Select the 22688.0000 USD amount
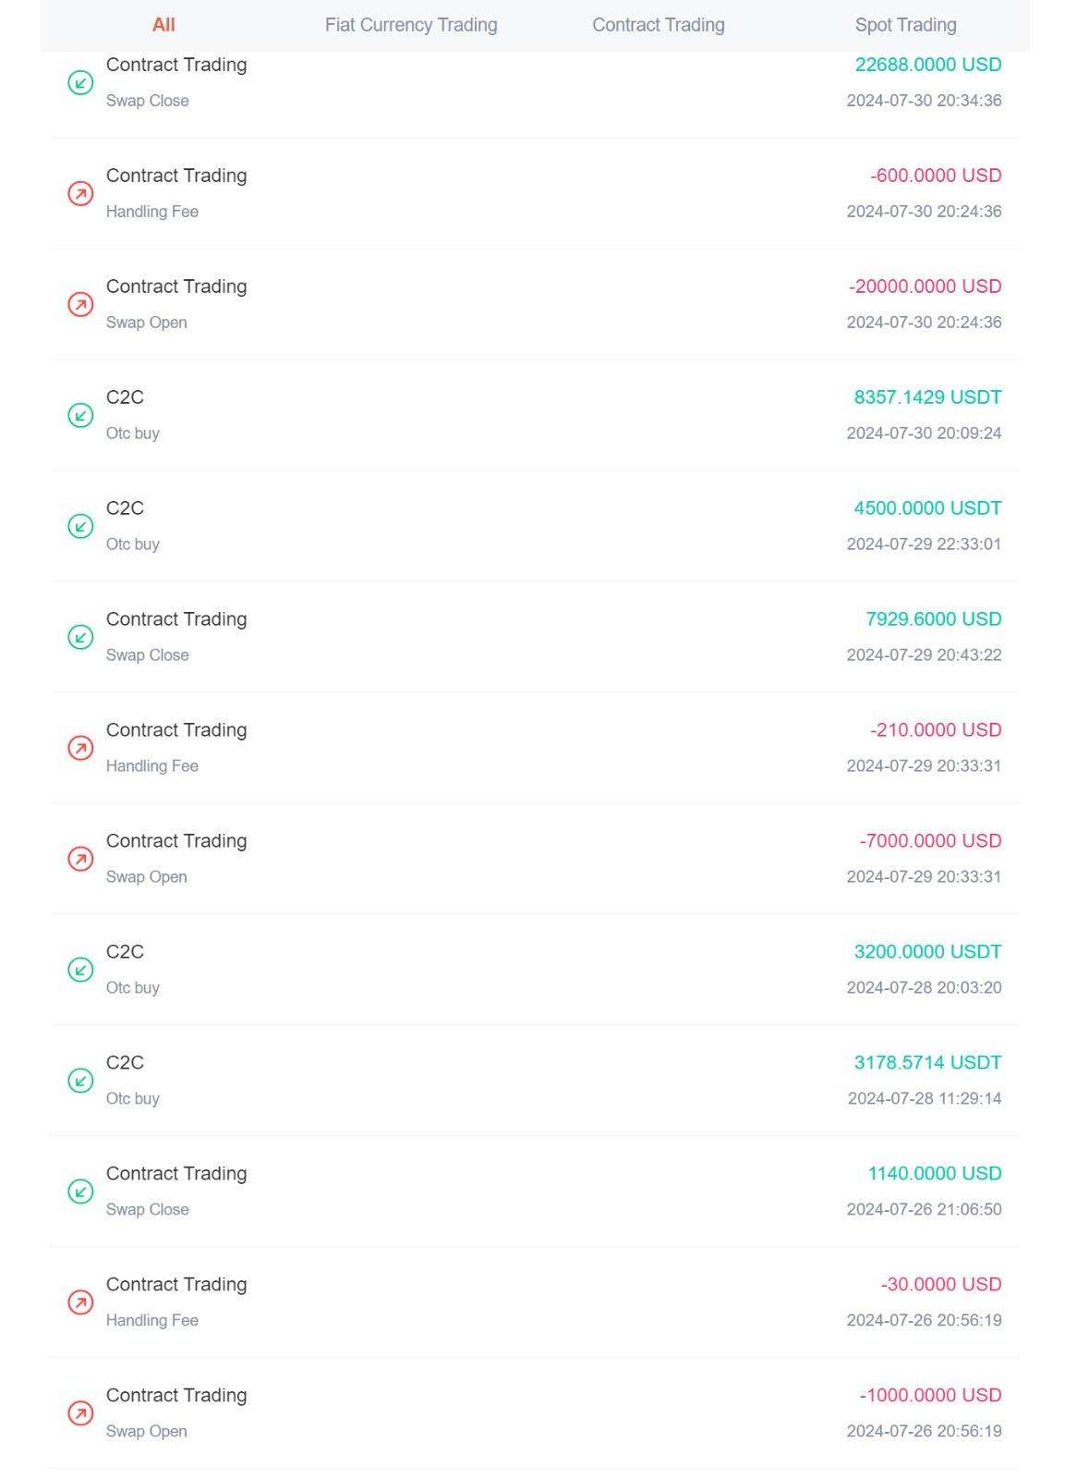This screenshot has width=1077, height=1479. click(927, 65)
